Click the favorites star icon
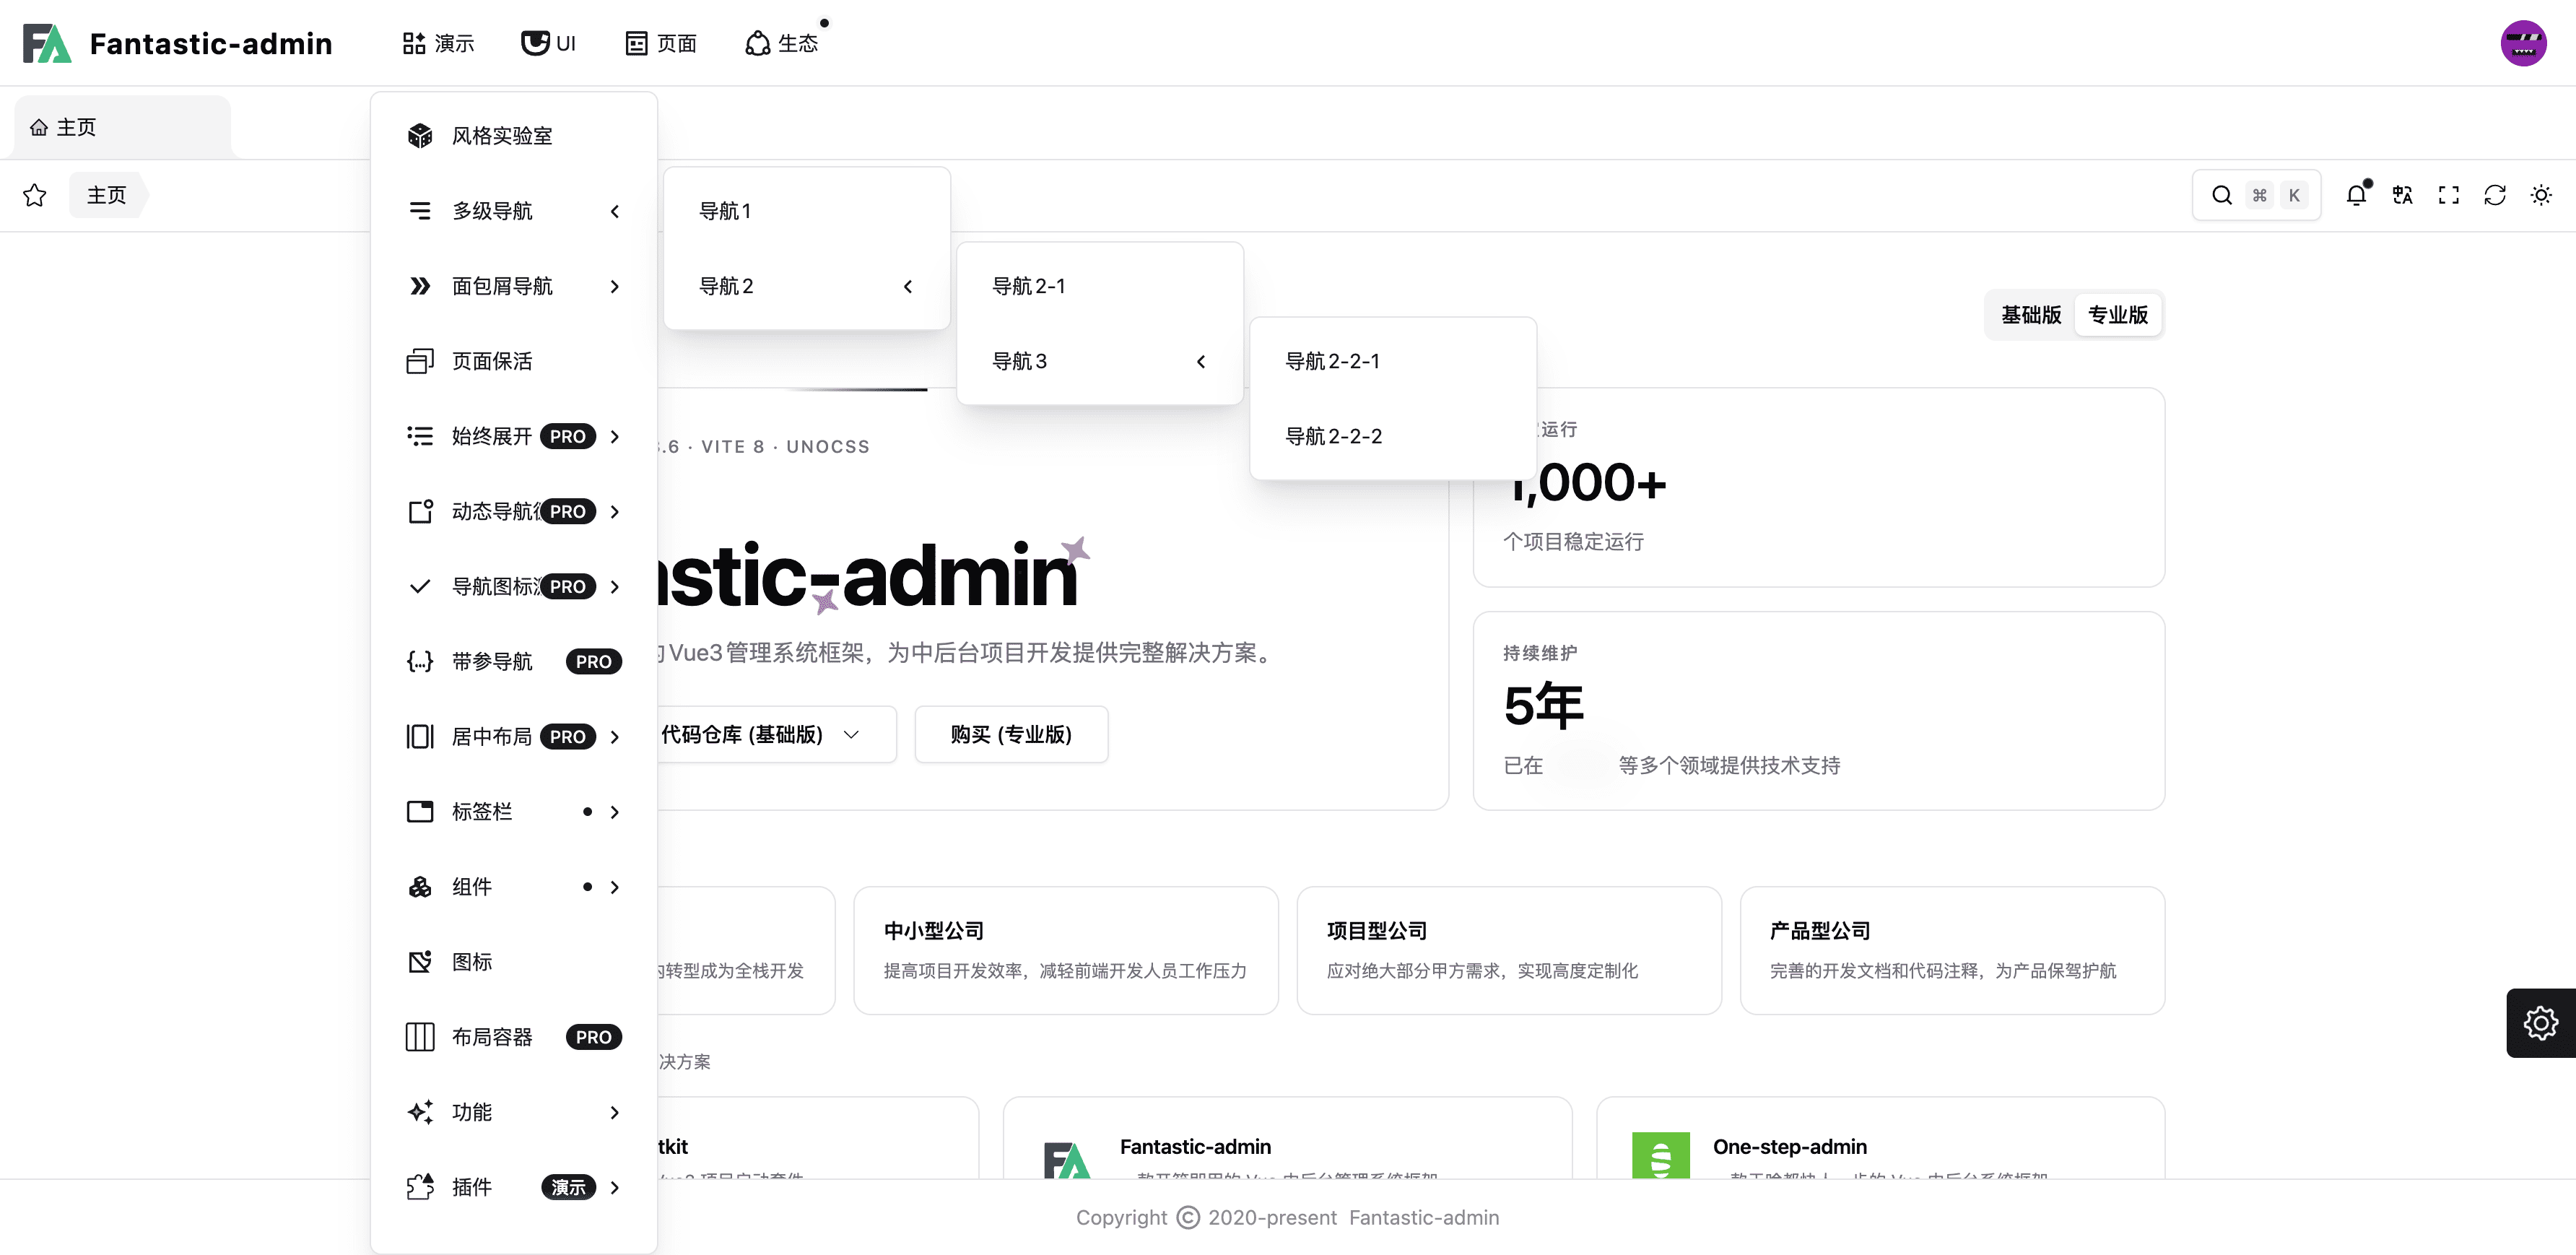The width and height of the screenshot is (2576, 1255). (35, 195)
